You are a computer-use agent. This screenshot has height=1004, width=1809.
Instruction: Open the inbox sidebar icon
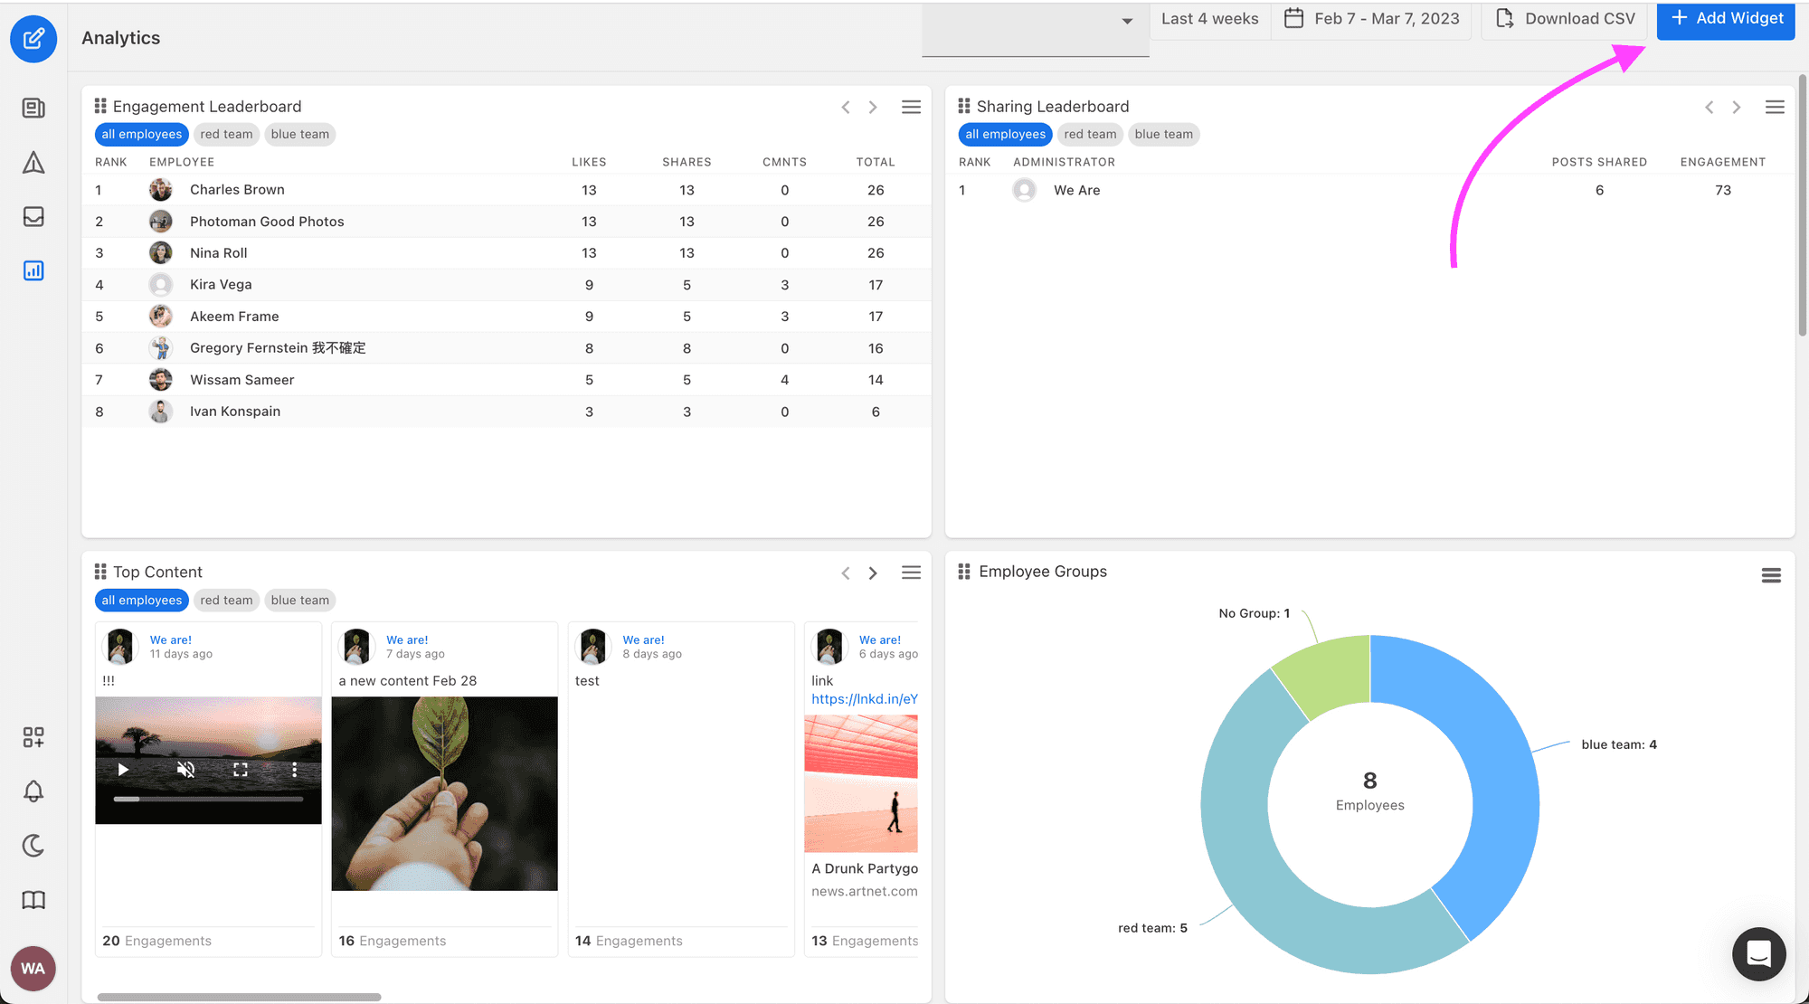point(33,217)
